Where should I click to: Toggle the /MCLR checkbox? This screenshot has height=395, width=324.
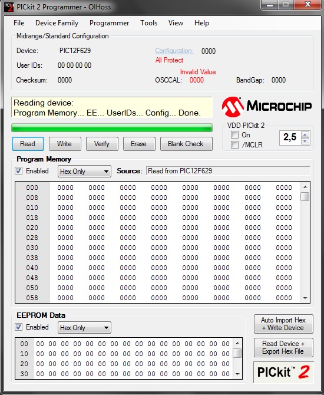point(234,145)
